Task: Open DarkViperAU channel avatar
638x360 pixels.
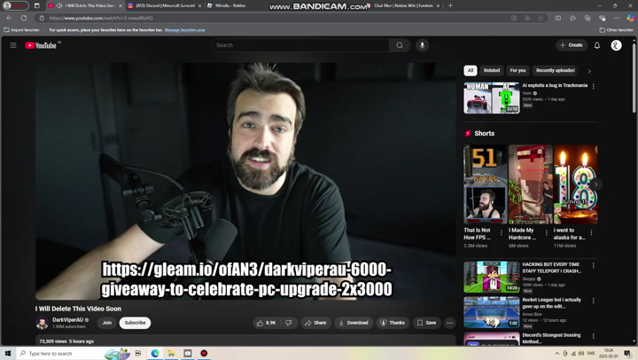Action: (x=42, y=323)
